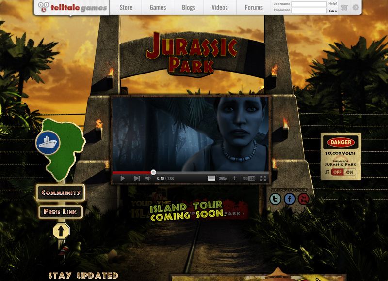The height and width of the screenshot is (281, 388).
Task: Seek using the video progress handle
Action: pyautogui.click(x=153, y=172)
